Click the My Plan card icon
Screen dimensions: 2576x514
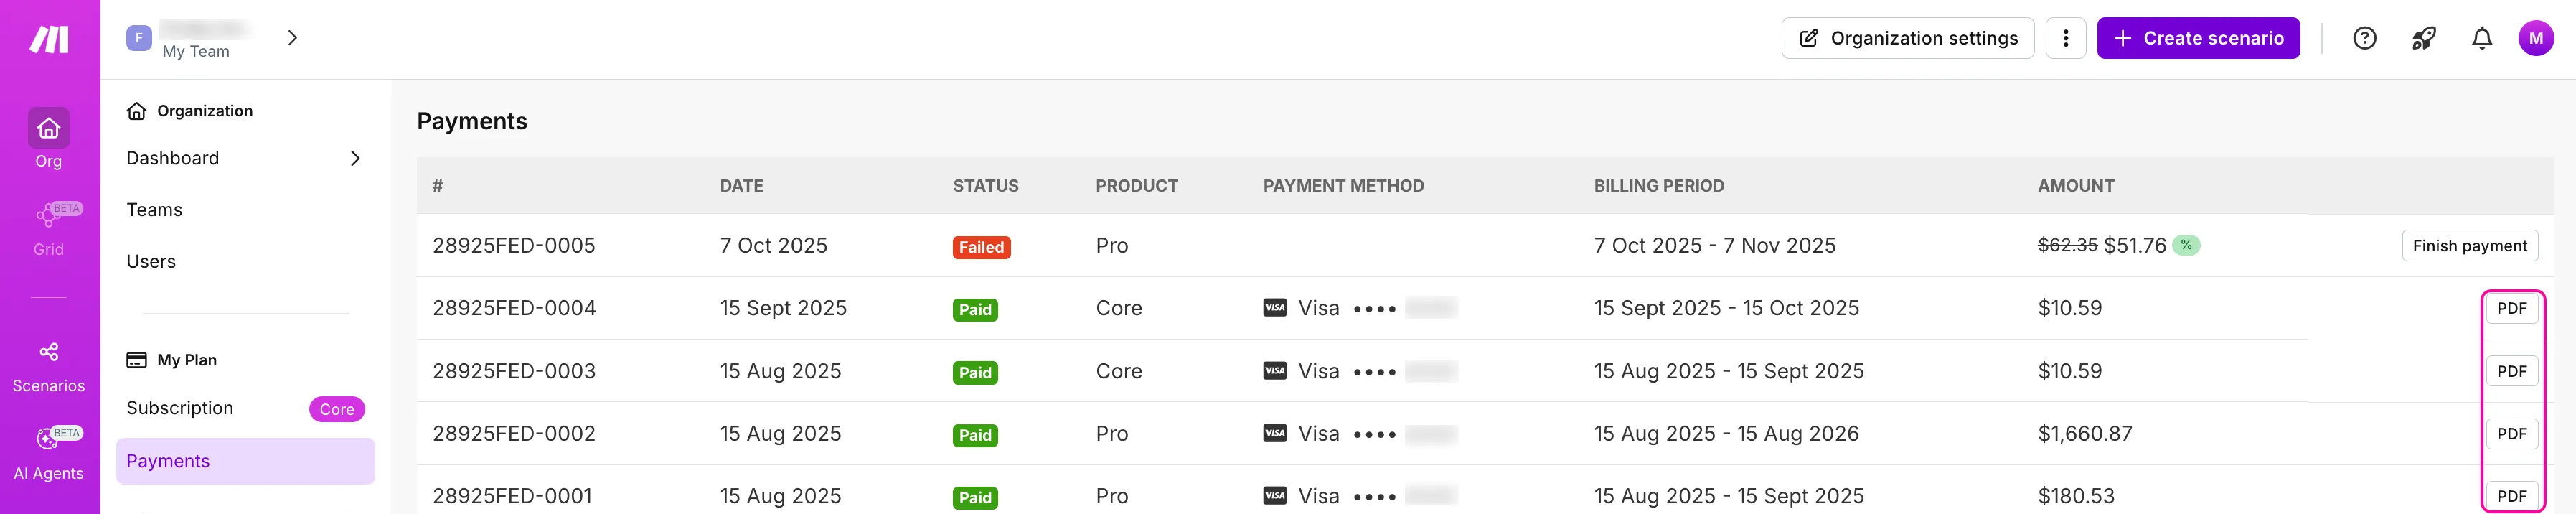click(x=137, y=360)
